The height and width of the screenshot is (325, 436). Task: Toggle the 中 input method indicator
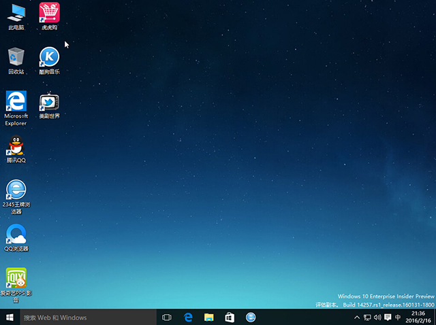coord(398,318)
